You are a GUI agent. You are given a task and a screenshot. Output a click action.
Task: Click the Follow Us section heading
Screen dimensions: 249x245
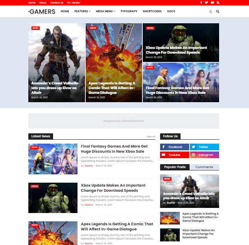(170, 137)
